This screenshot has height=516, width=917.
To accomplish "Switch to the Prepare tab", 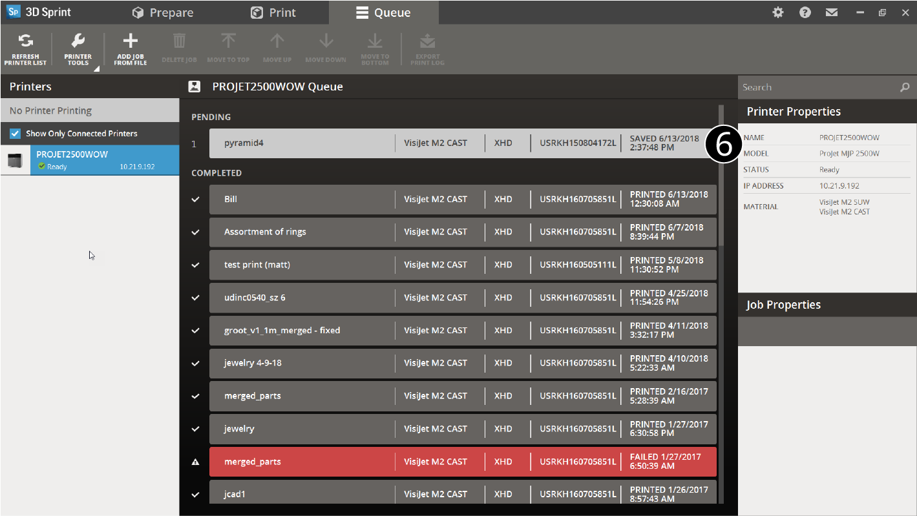I will [162, 12].
